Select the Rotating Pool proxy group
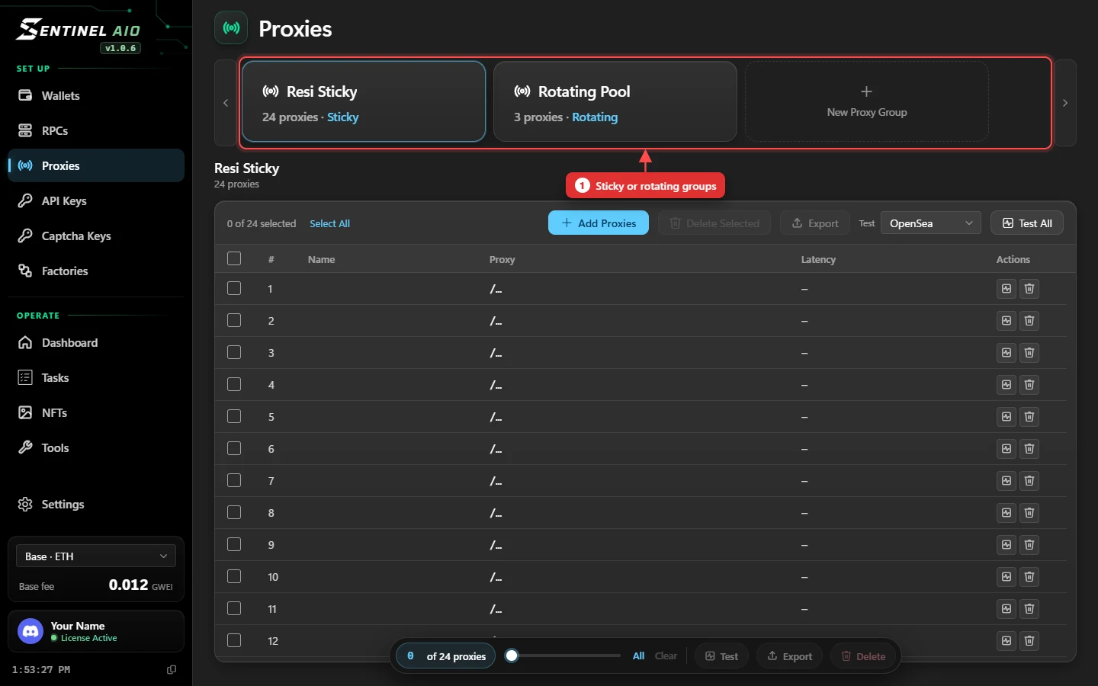The height and width of the screenshot is (686, 1098). tap(615, 101)
